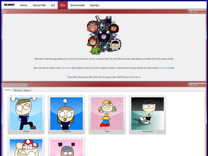
Task: Switch to the Objects tab
Action: coord(27,90)
